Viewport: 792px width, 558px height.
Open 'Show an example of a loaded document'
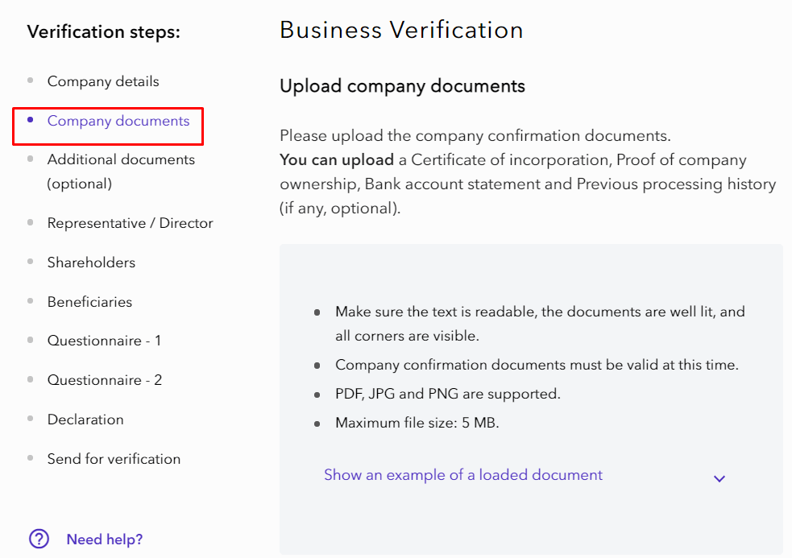(x=462, y=475)
